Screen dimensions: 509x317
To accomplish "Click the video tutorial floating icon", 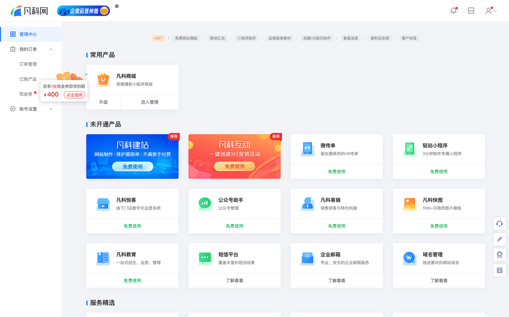I will (500, 270).
